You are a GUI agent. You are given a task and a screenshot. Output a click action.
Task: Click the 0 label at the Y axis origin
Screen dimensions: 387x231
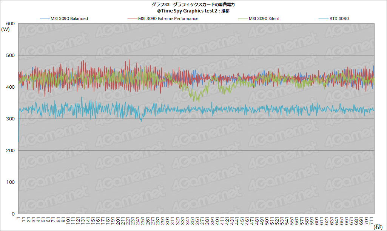pyautogui.click(x=13, y=214)
